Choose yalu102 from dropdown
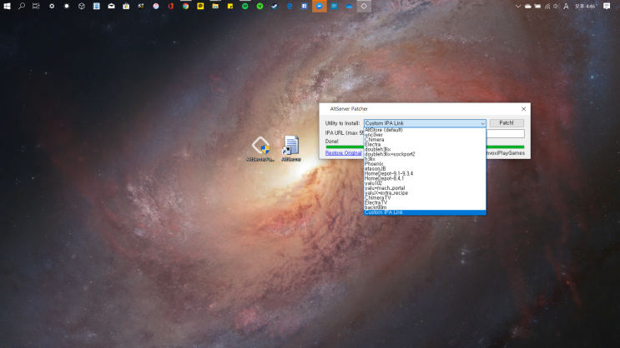620x348 pixels. [x=425, y=183]
